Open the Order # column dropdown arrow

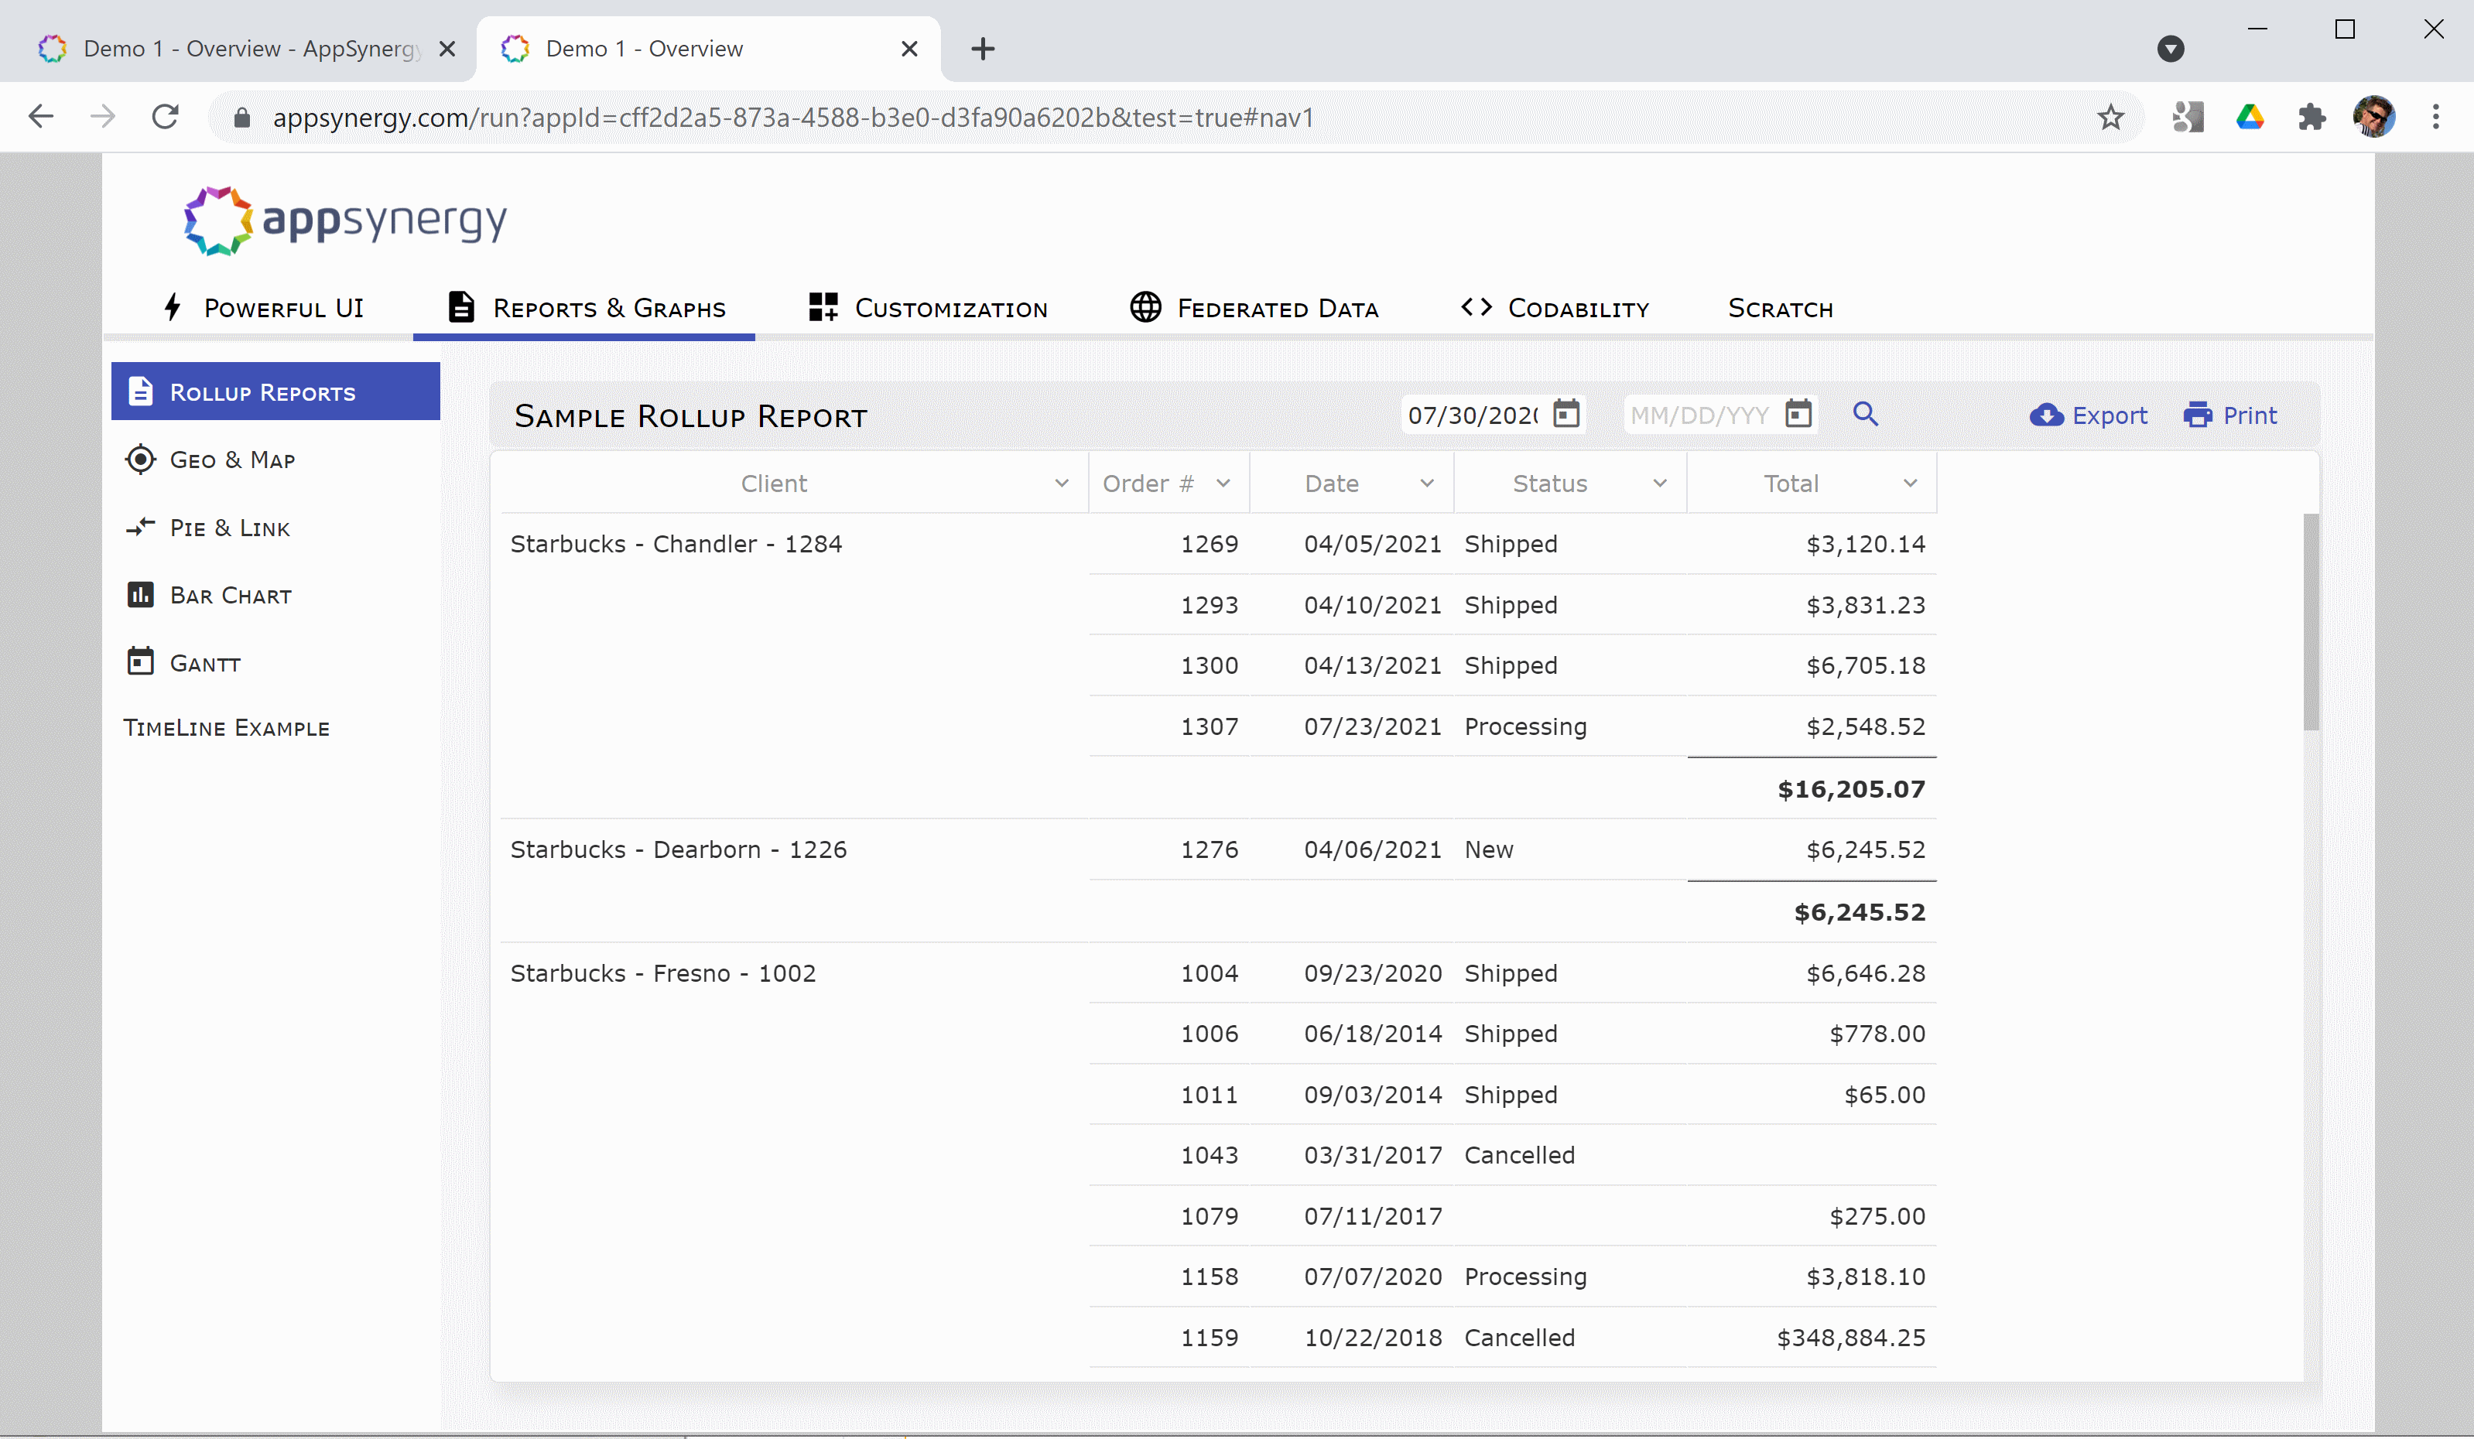(x=1222, y=483)
